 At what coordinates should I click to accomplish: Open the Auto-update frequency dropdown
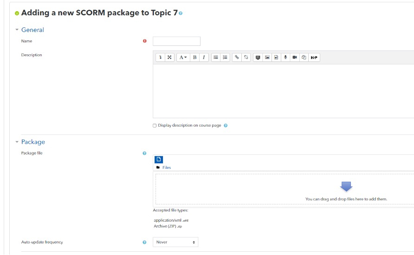tap(175, 242)
